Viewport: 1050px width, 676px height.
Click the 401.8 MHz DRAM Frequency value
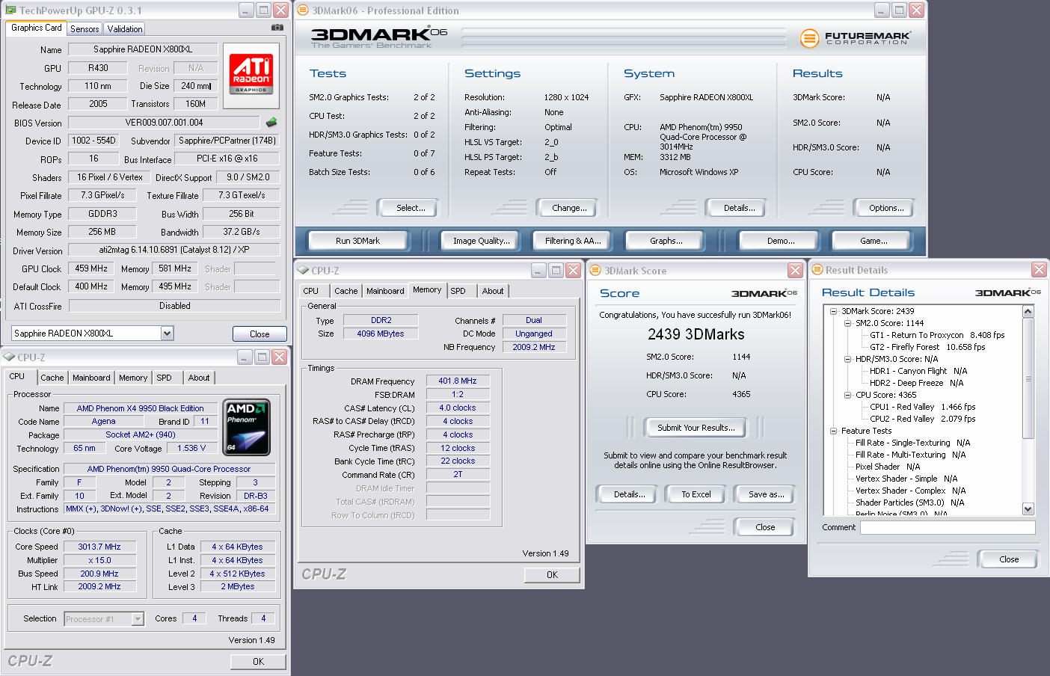pos(458,381)
